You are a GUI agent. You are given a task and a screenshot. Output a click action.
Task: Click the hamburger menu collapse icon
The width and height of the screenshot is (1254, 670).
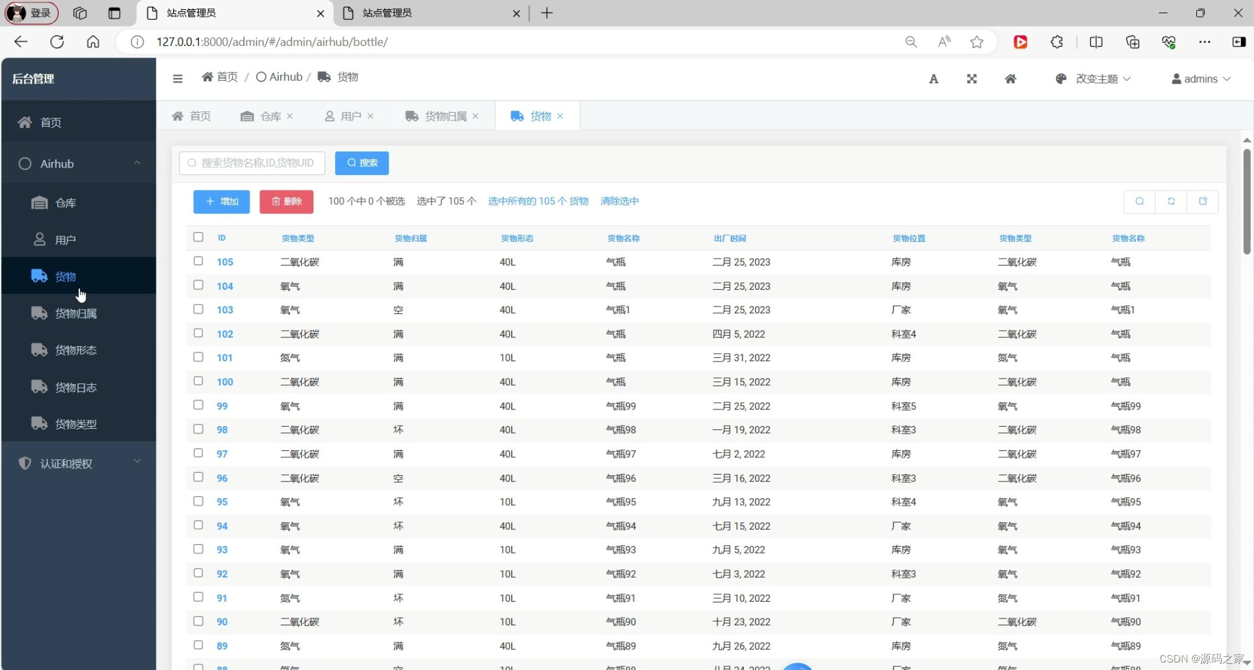click(178, 78)
